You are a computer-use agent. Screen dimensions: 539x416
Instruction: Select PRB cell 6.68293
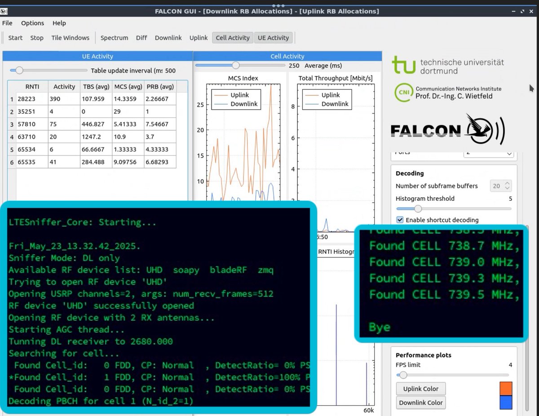tap(160, 162)
